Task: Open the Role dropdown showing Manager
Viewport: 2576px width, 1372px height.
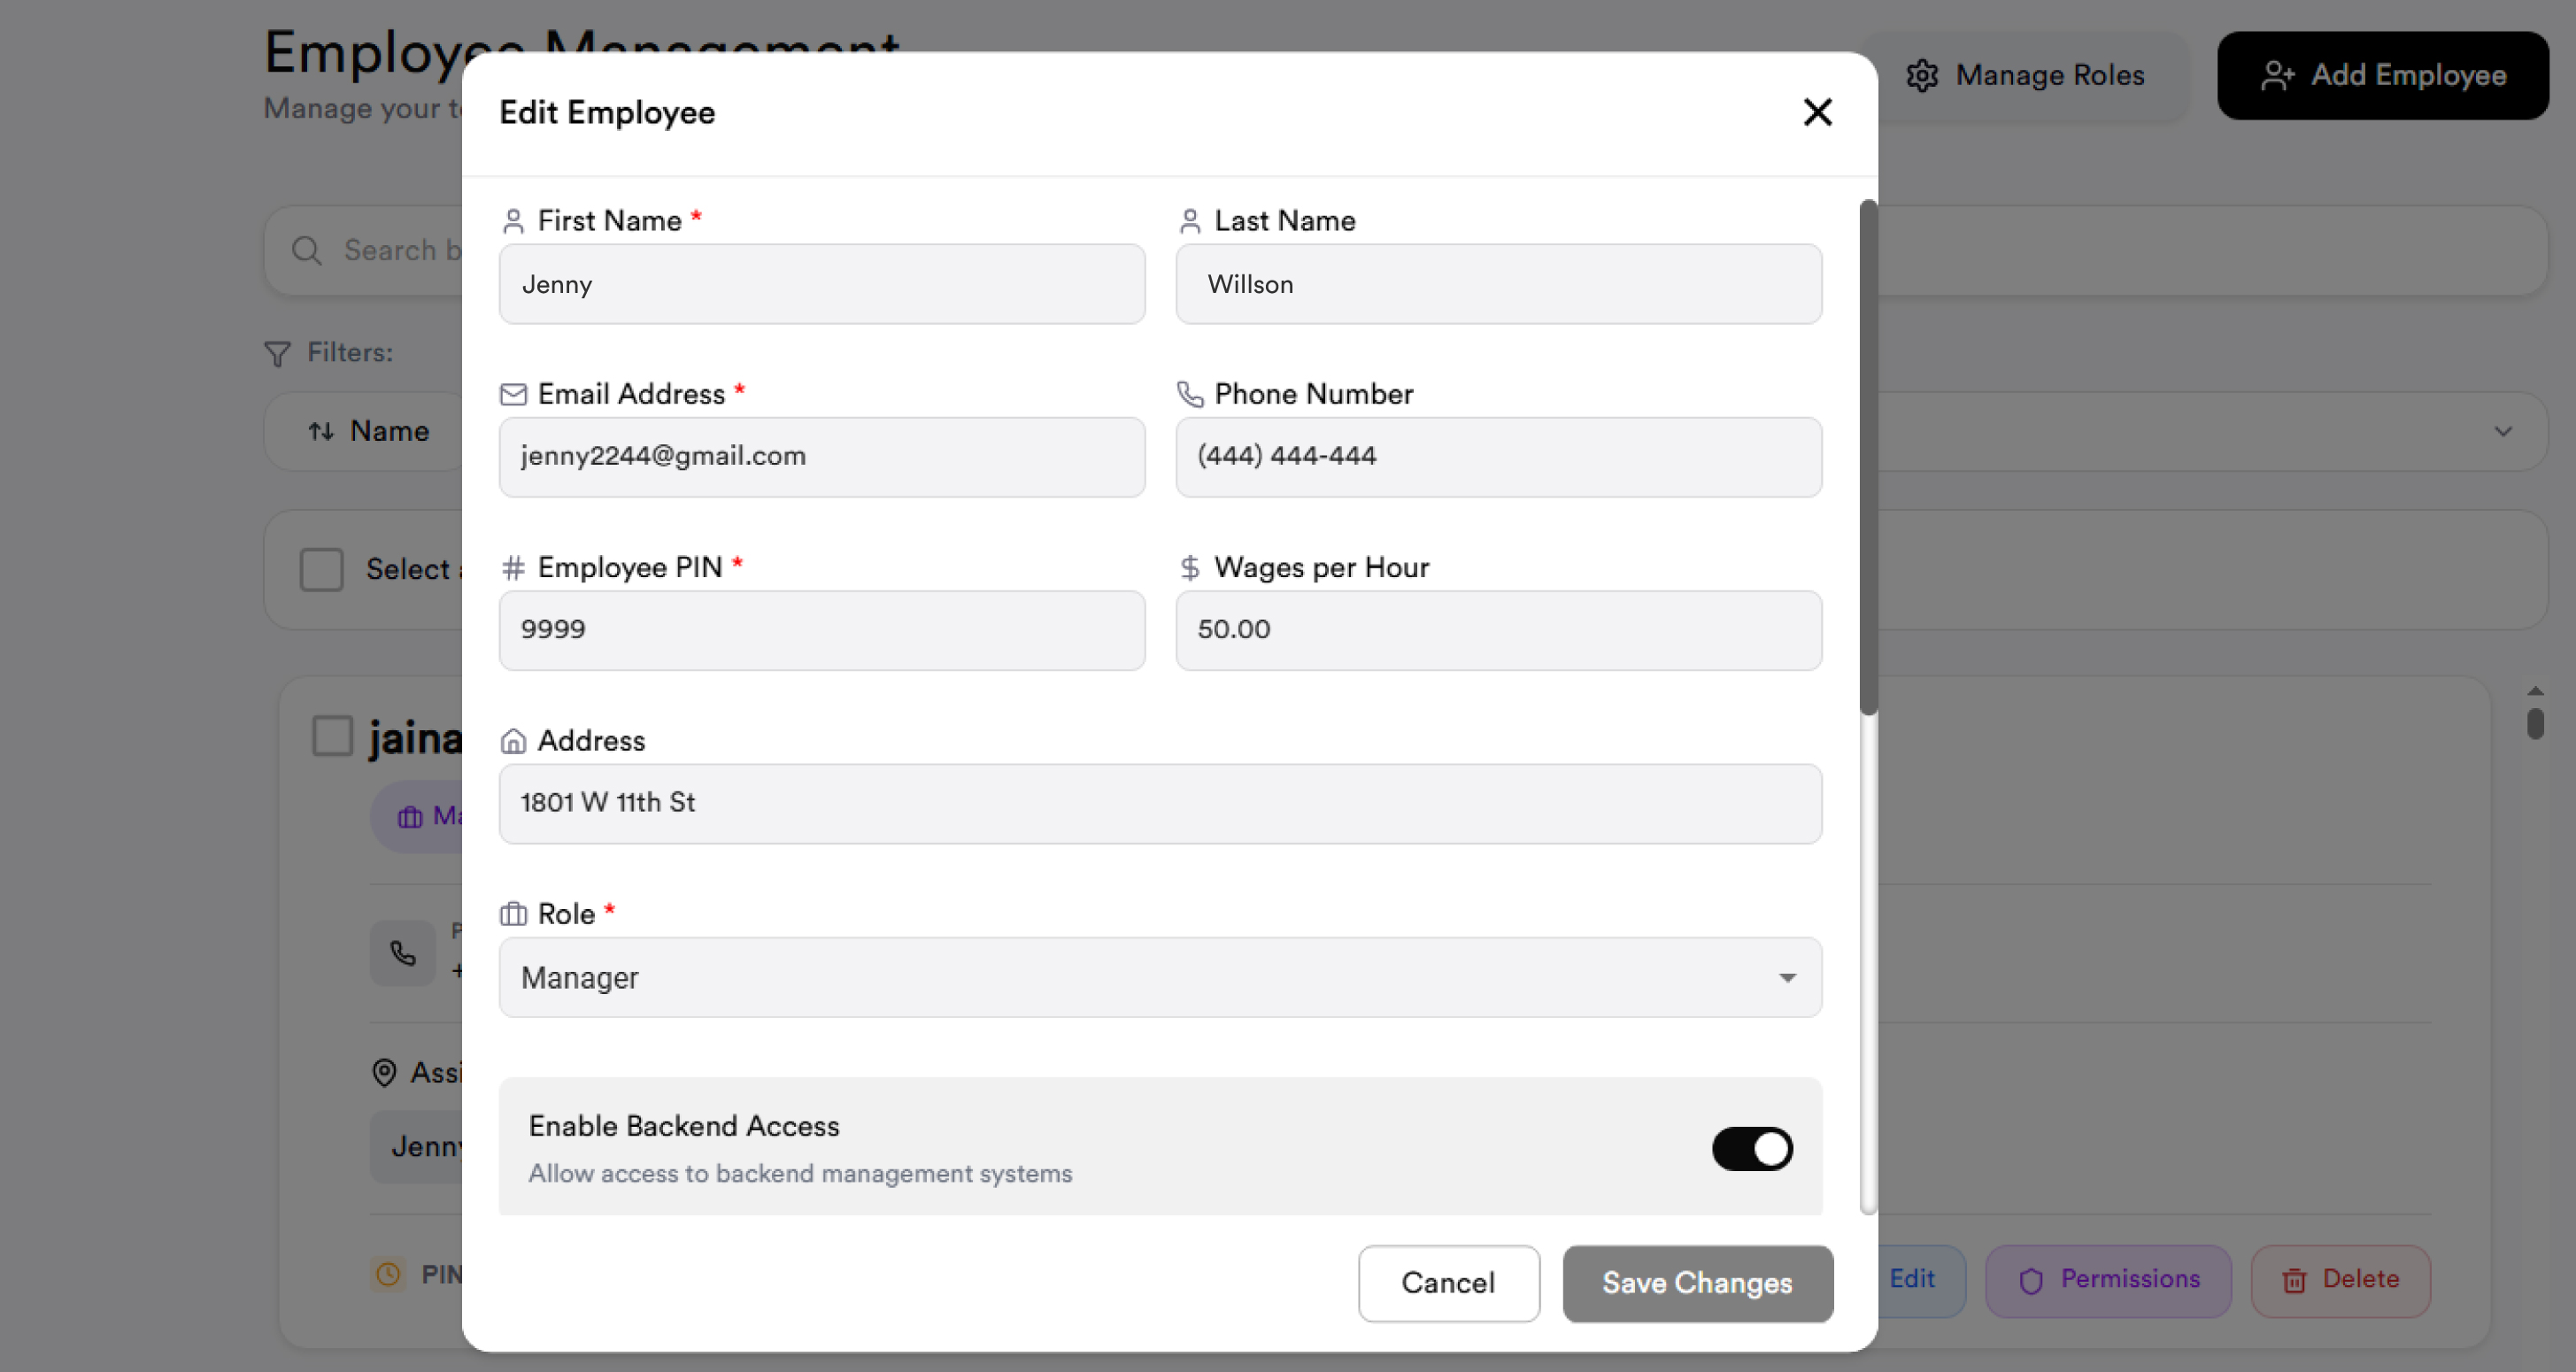Action: click(x=1160, y=978)
